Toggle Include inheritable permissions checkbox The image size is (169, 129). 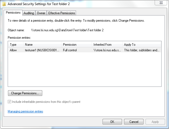(x=9, y=101)
